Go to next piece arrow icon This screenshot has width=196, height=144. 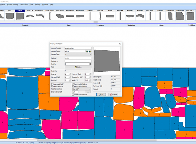[90, 51]
